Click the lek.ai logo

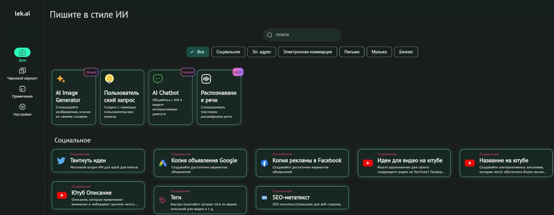(x=22, y=13)
